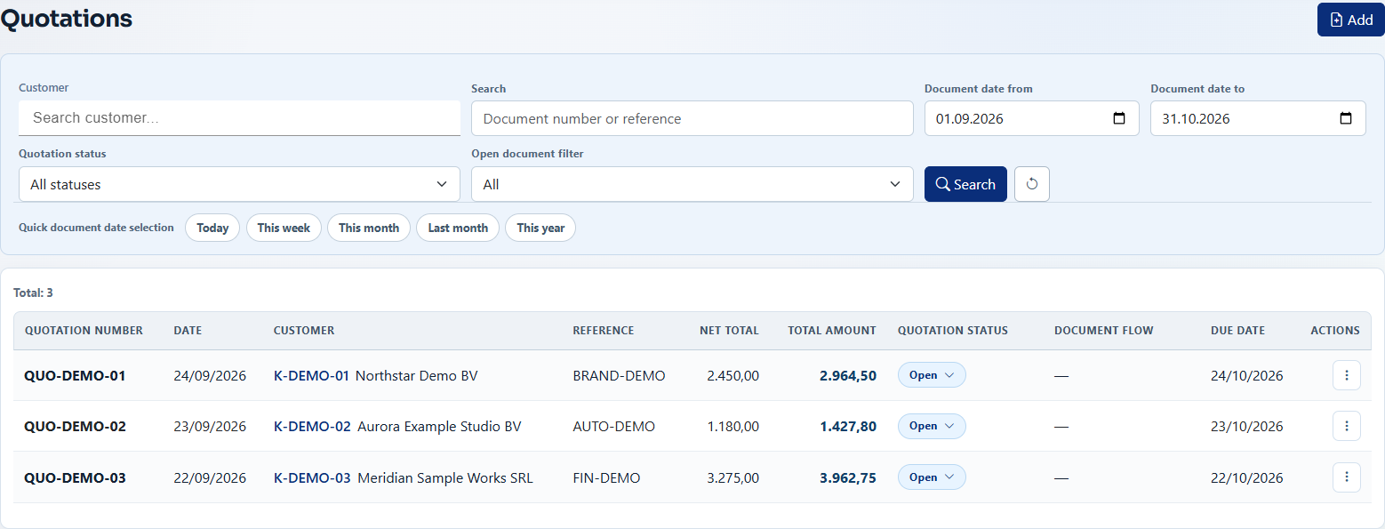
Task: Open customer link K-DEMO-03
Action: tap(312, 478)
